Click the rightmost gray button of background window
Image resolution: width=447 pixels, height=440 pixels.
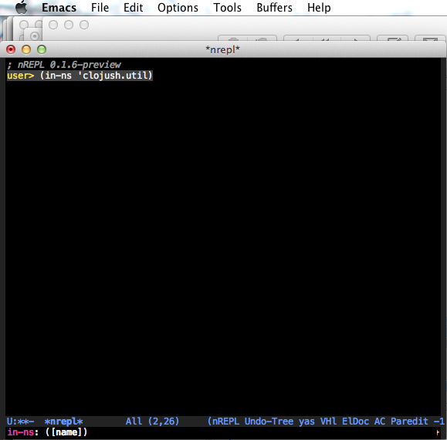pos(84,25)
